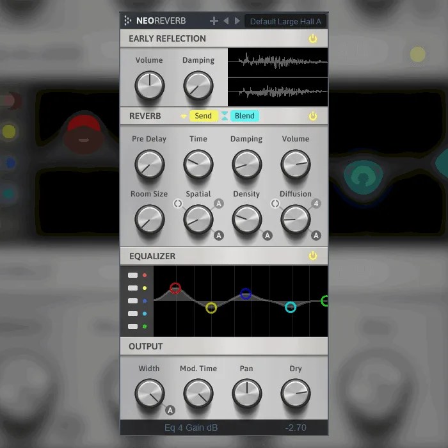
Task: Click the -2.70 value readout
Action: pyautogui.click(x=296, y=428)
